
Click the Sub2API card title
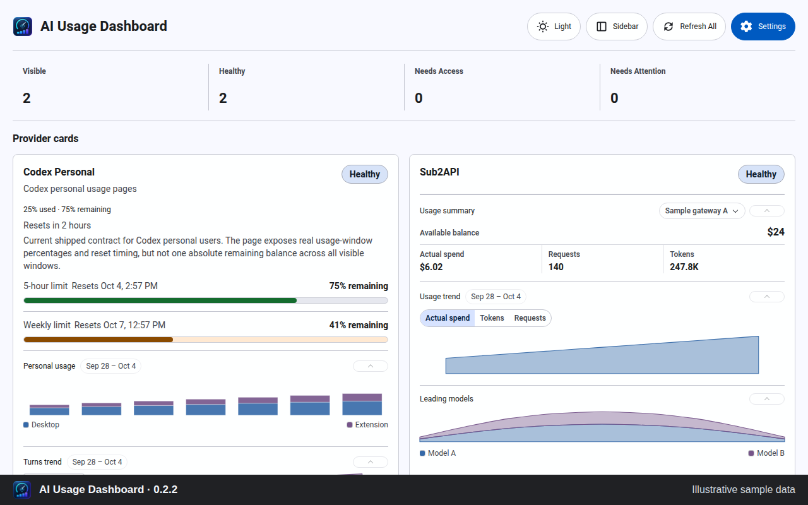pos(439,172)
